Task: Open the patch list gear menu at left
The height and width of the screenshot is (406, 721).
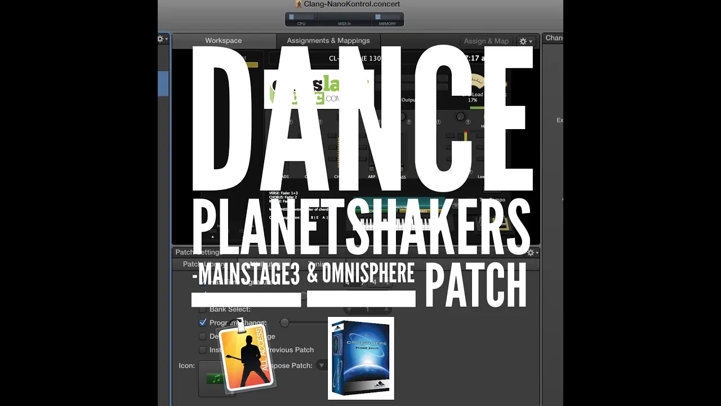Action: click(x=162, y=39)
